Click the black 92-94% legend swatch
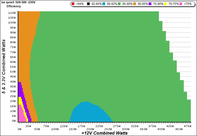 [88, 4]
